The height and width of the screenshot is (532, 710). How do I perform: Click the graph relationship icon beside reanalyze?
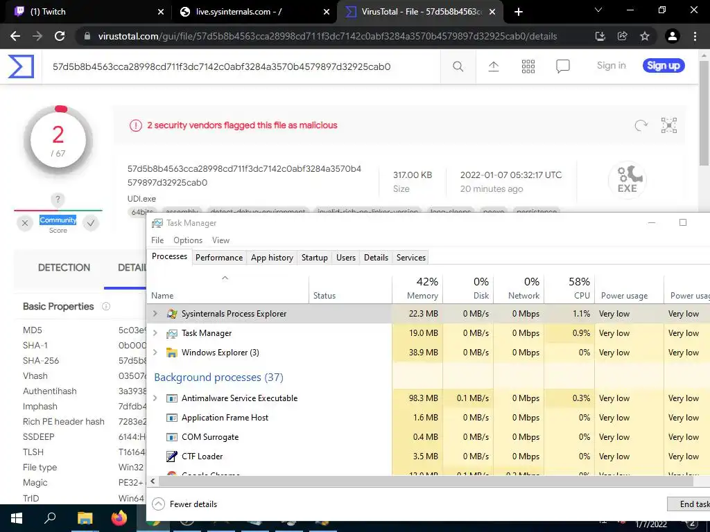click(x=669, y=125)
